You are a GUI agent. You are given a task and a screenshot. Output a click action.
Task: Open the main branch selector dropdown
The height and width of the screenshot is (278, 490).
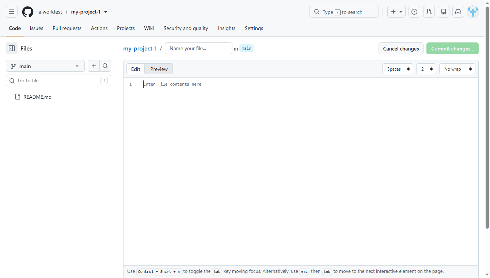point(45,66)
